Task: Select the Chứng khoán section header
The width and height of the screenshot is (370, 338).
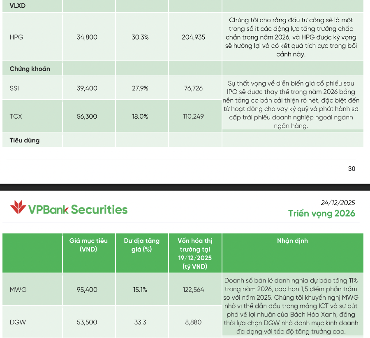Action: [x=30, y=69]
